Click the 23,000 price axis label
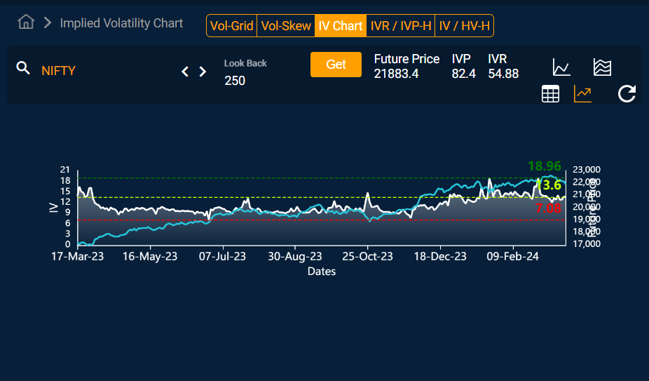Image resolution: width=649 pixels, height=381 pixels. point(587,170)
